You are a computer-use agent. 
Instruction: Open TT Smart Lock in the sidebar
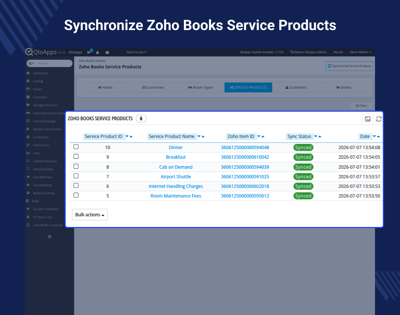[x=42, y=217]
